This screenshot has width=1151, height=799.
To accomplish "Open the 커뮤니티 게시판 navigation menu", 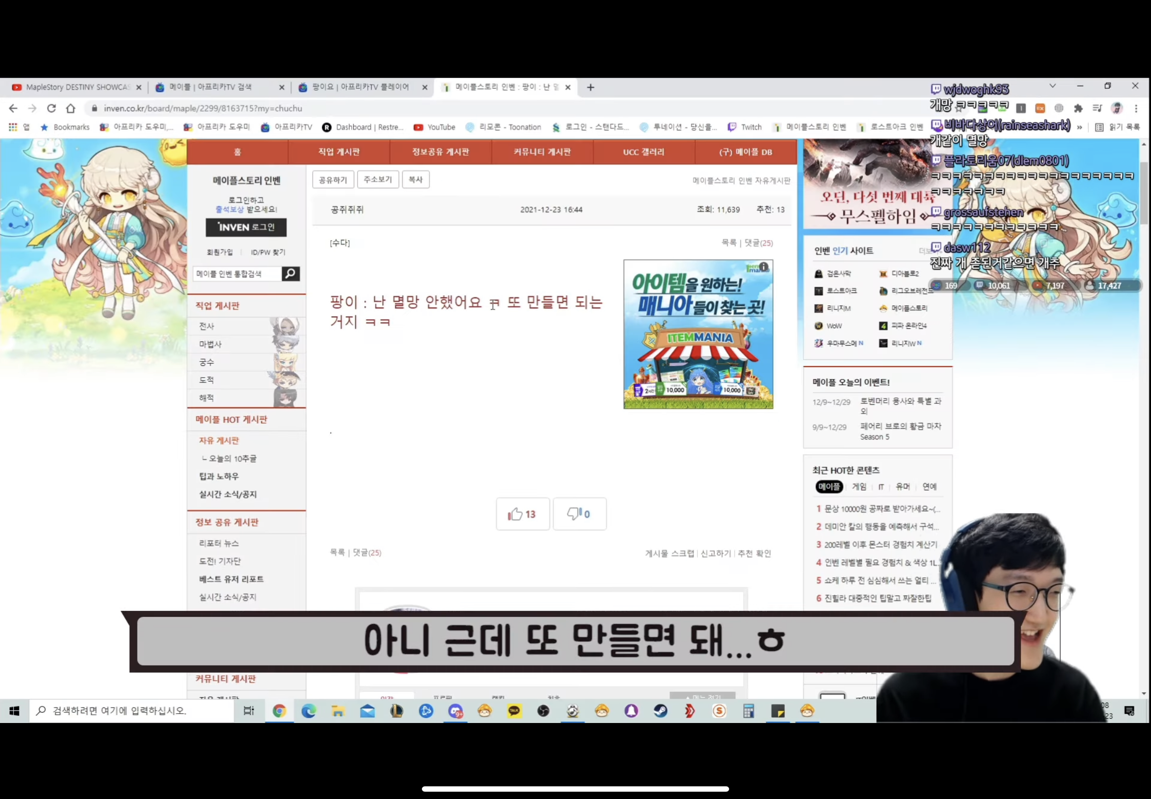I will (x=542, y=152).
